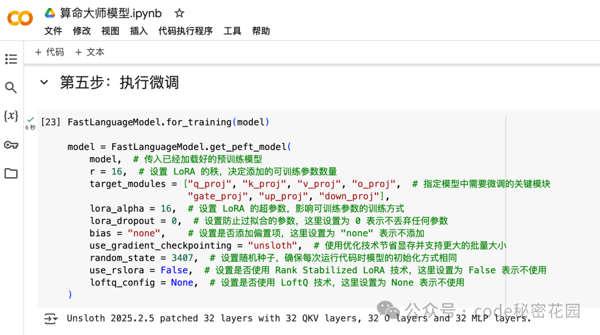Open the 修改 menu
Viewport: 600px width, 335px height.
pyautogui.click(x=82, y=31)
